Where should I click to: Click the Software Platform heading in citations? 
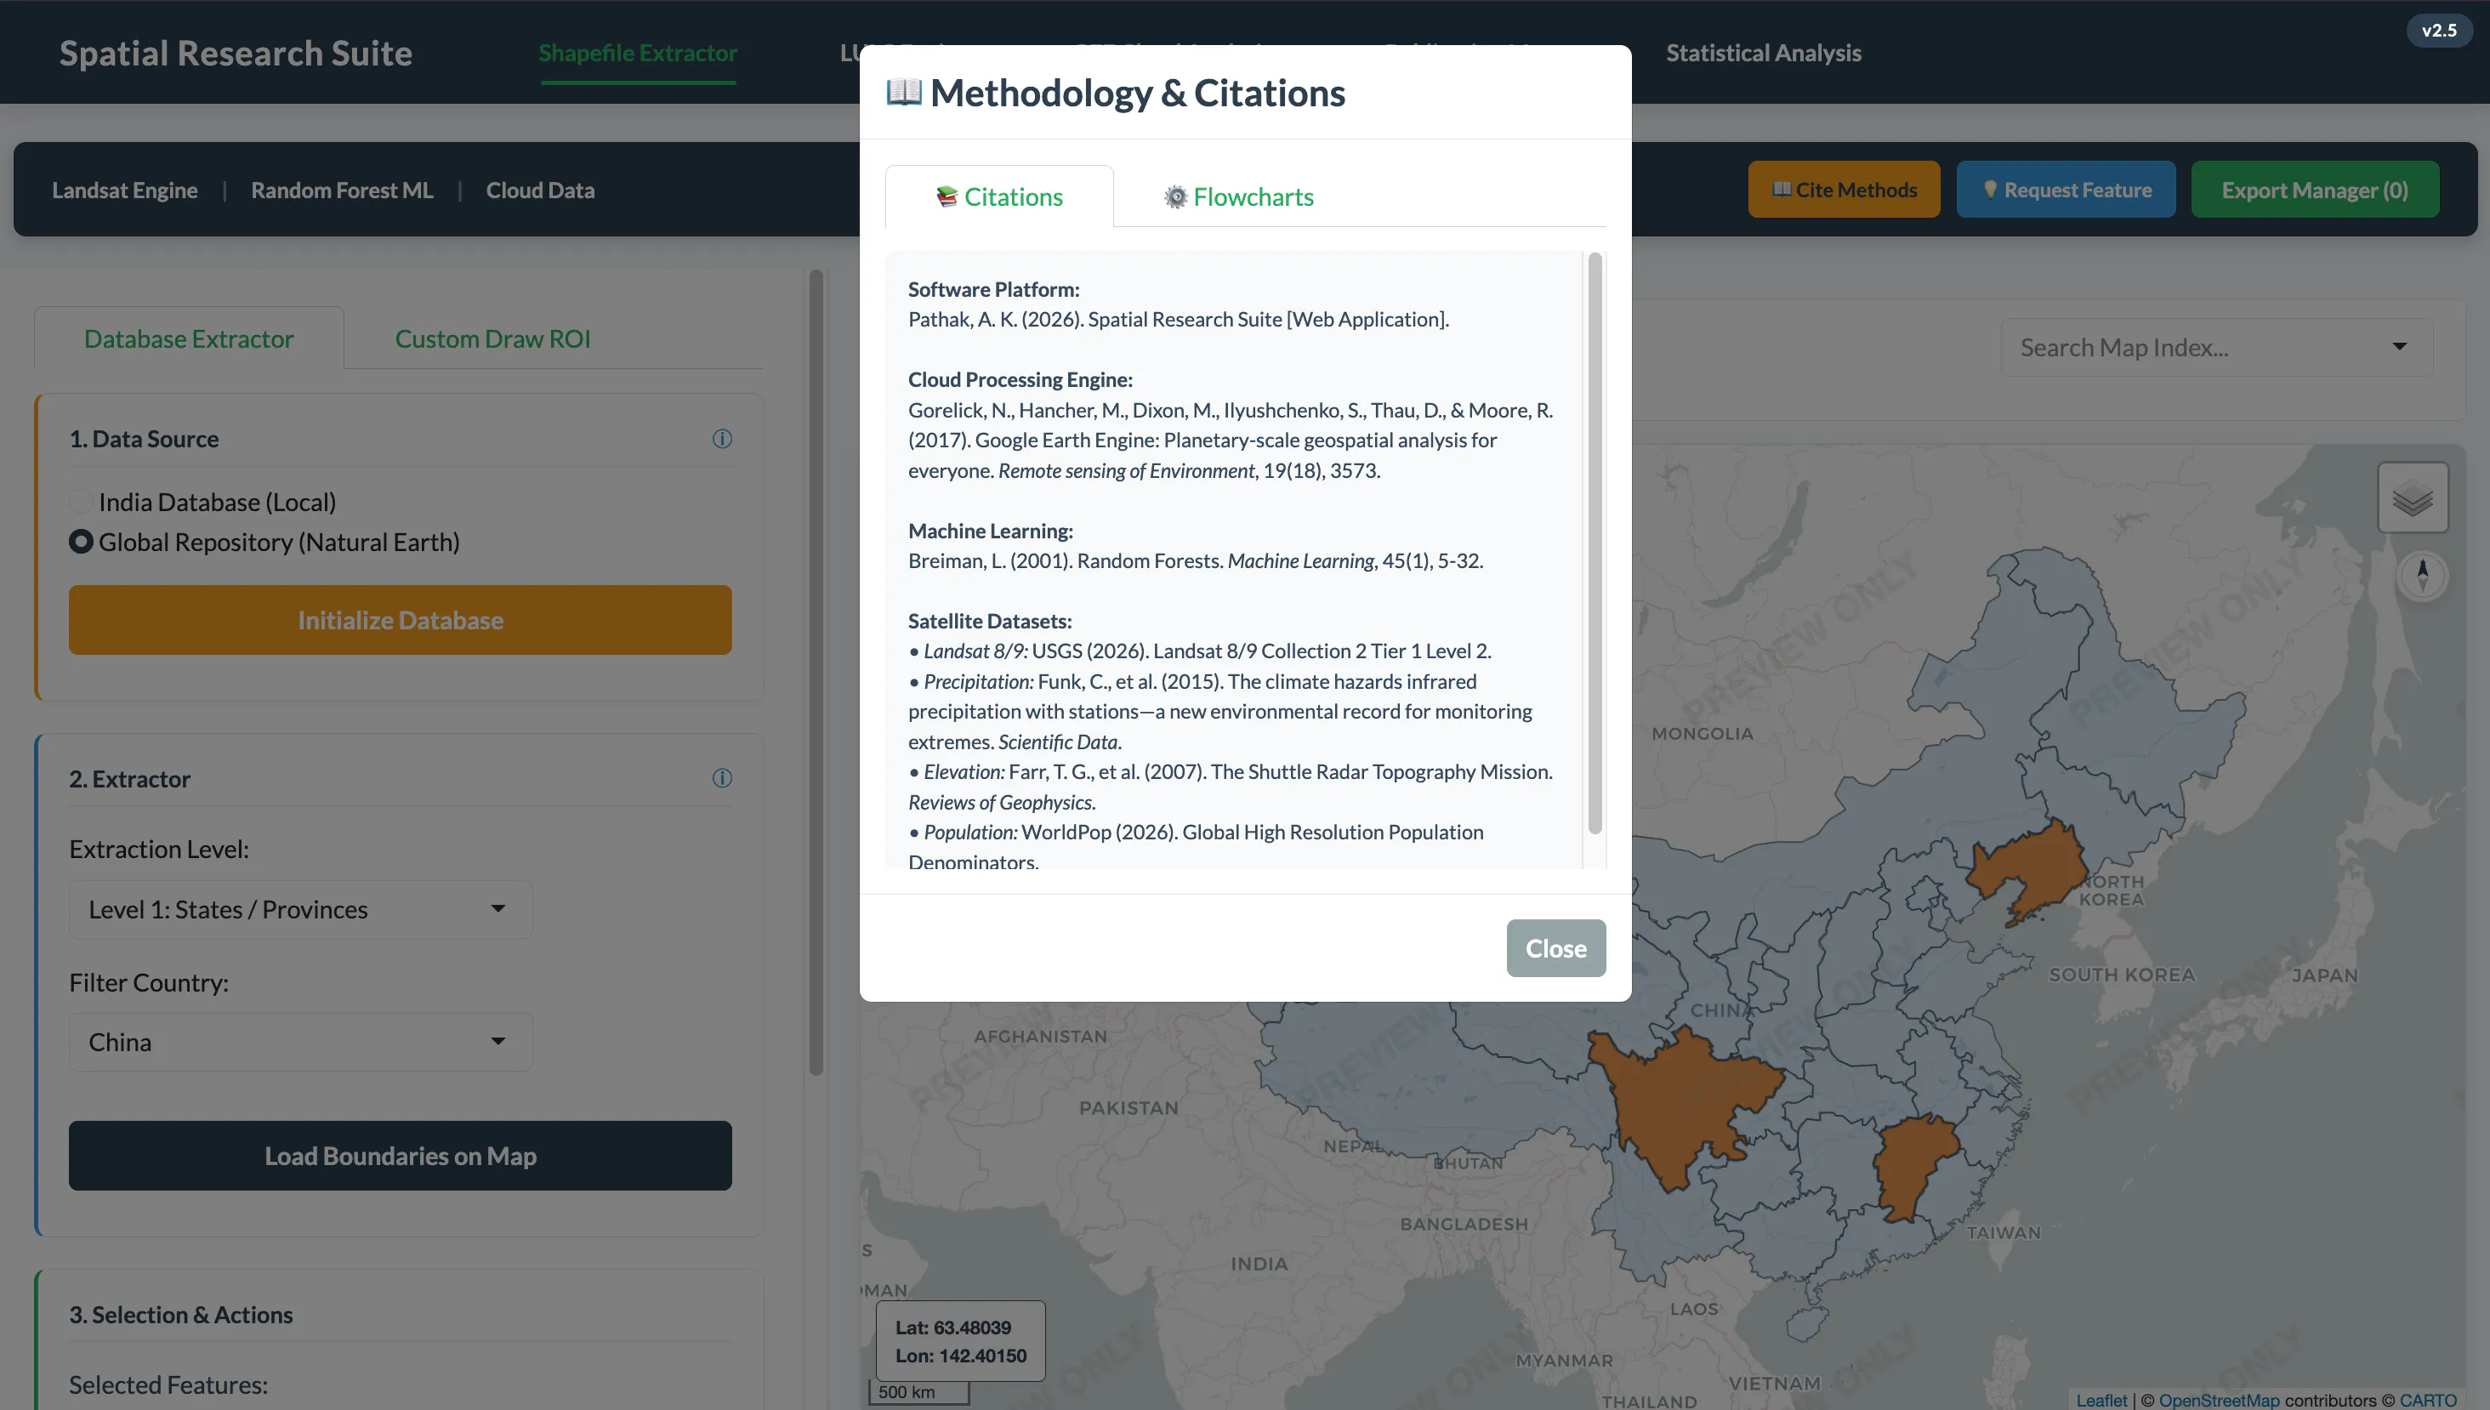[993, 288]
